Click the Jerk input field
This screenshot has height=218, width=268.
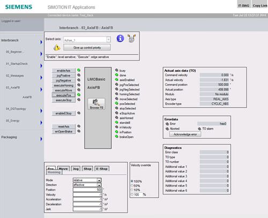(x=87, y=209)
